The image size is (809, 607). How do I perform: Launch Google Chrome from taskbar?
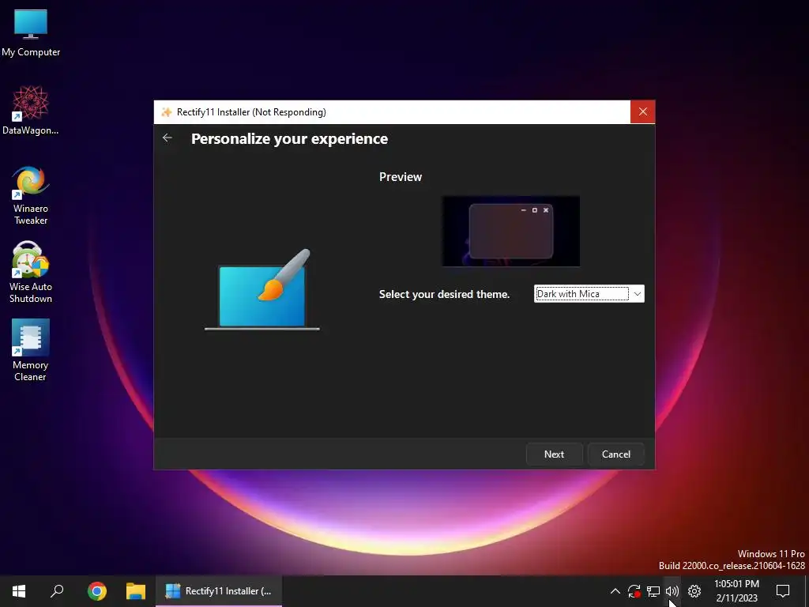point(96,591)
